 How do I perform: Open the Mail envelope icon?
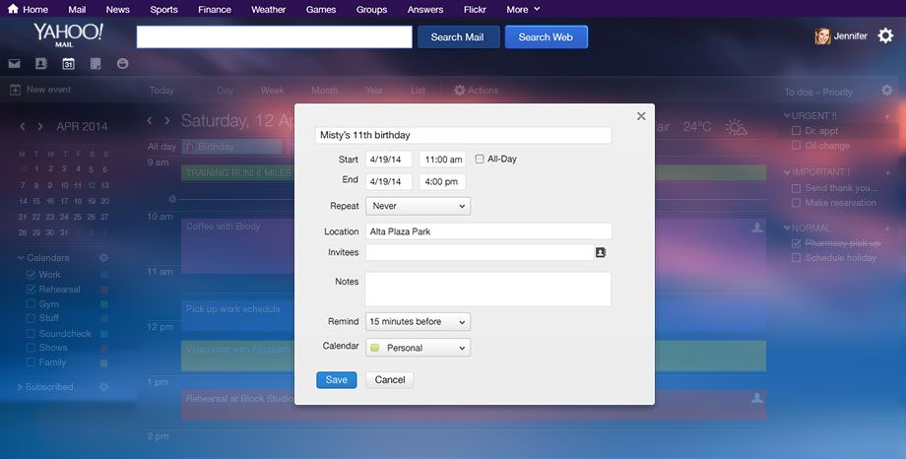(15, 64)
